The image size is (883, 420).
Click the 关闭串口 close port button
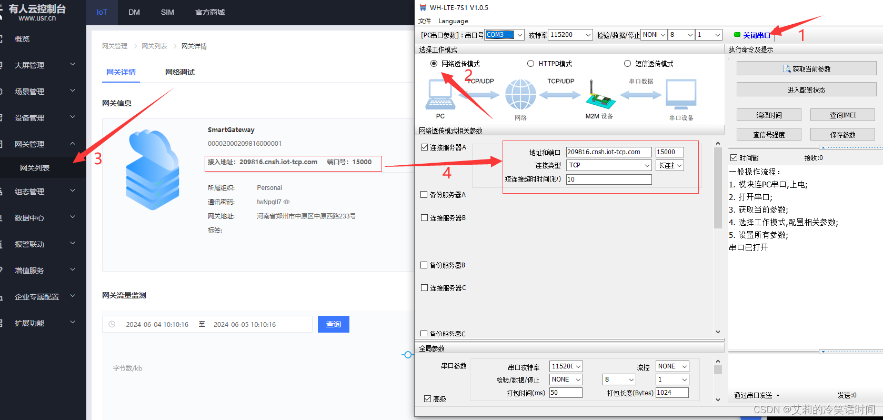[757, 35]
